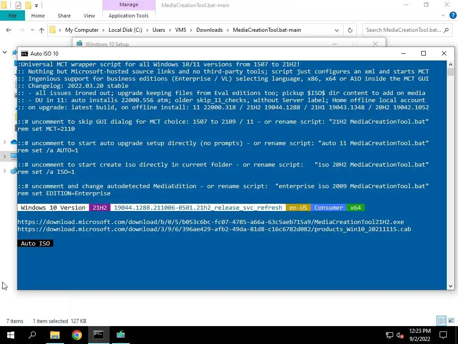Switch to details view layout icon
Image resolution: width=458 pixels, height=344 pixels.
[441, 321]
